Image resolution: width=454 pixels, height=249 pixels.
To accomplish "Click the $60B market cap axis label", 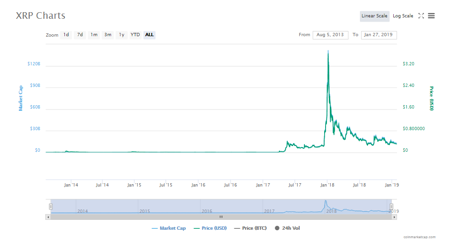I will click(35, 107).
